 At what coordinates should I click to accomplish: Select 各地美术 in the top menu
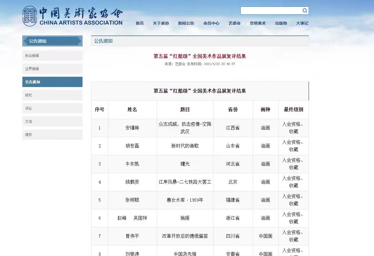coord(258,23)
